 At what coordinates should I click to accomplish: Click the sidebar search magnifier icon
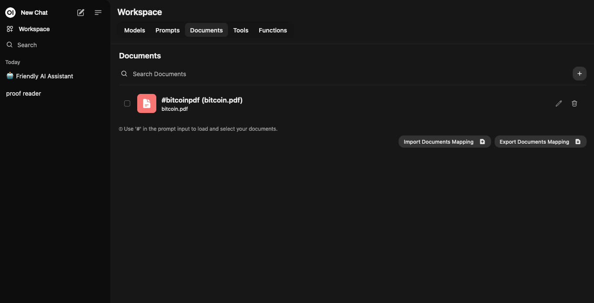[10, 45]
